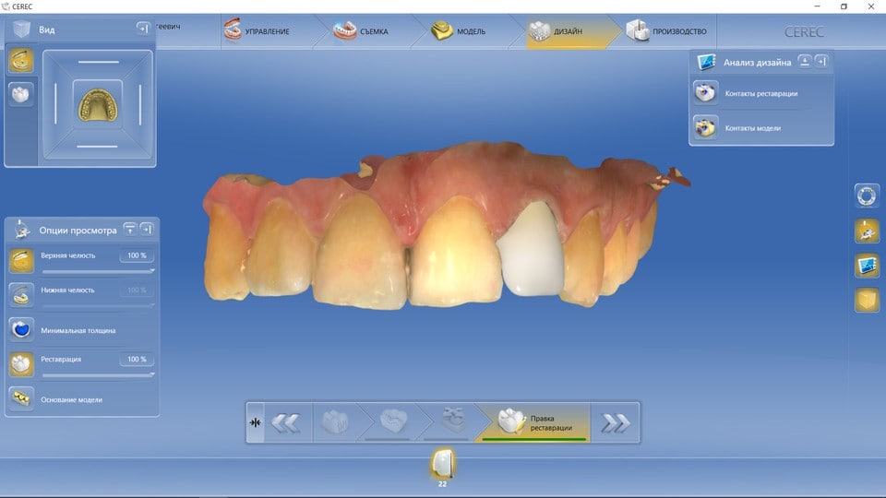Collapse the Анализ дизайна panel
Viewport: 886px width, 498px height.
point(805,62)
